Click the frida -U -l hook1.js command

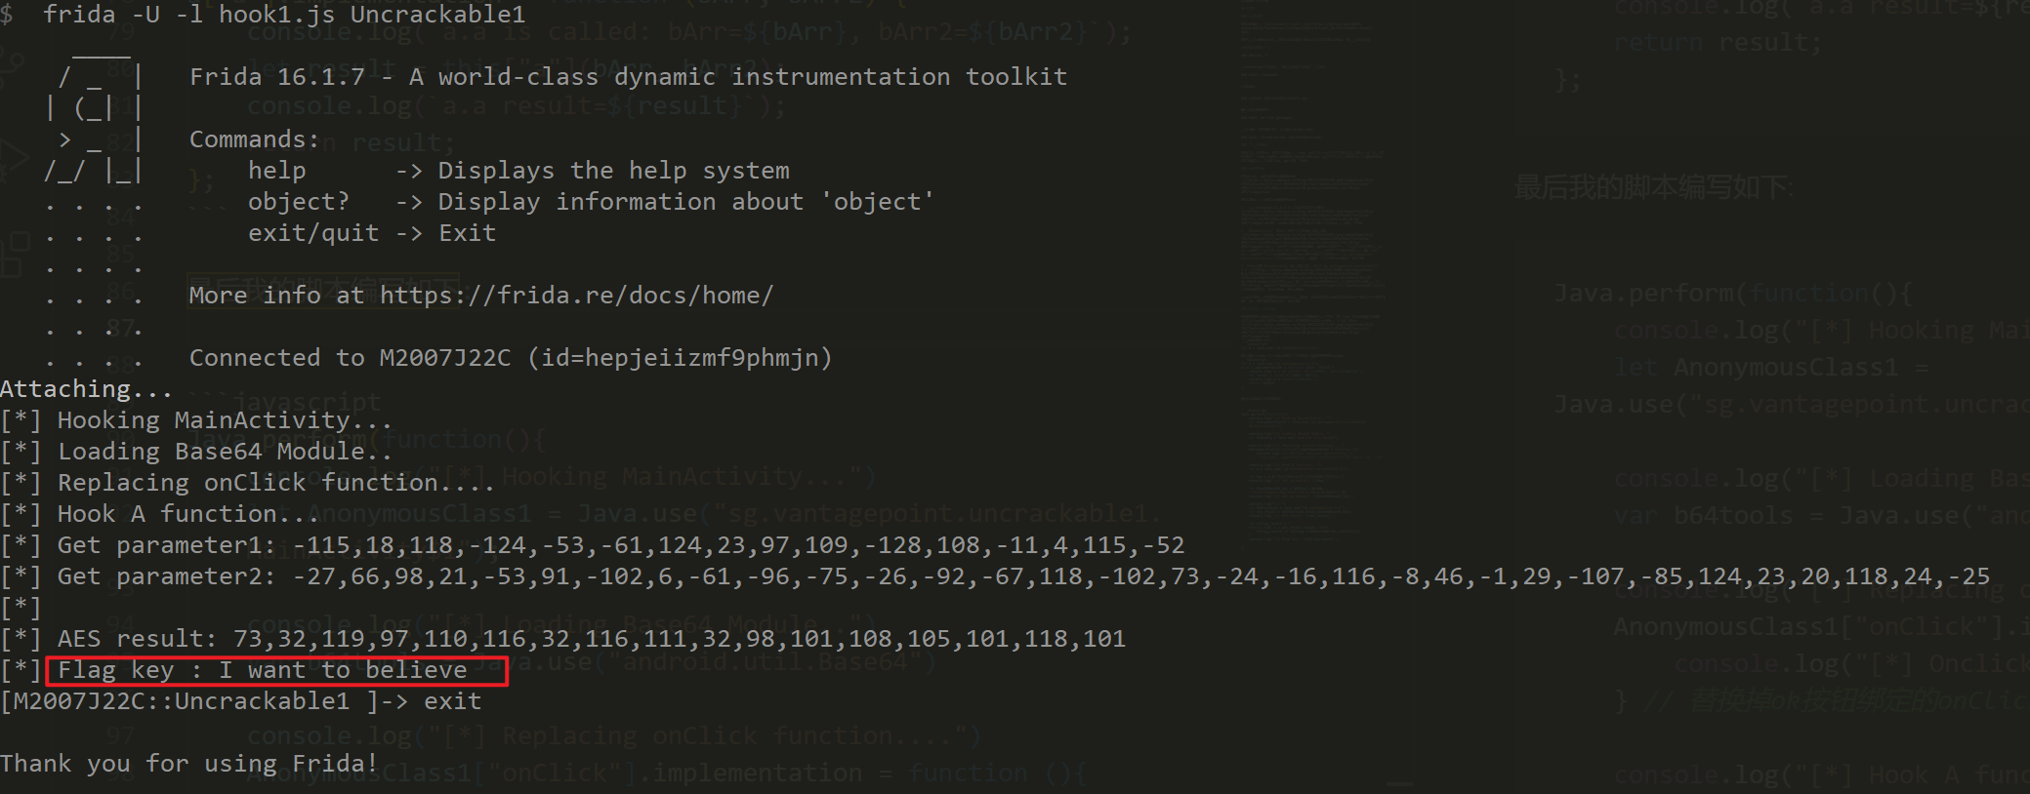tap(283, 15)
